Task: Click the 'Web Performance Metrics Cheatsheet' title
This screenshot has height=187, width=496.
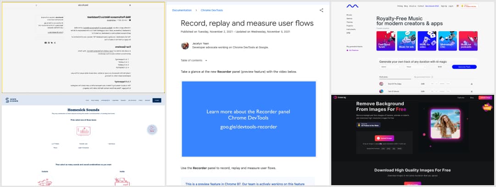Action: pos(109,17)
